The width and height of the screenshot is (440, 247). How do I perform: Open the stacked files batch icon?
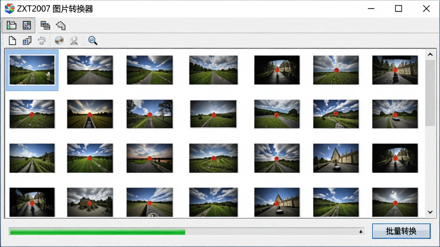(27, 41)
